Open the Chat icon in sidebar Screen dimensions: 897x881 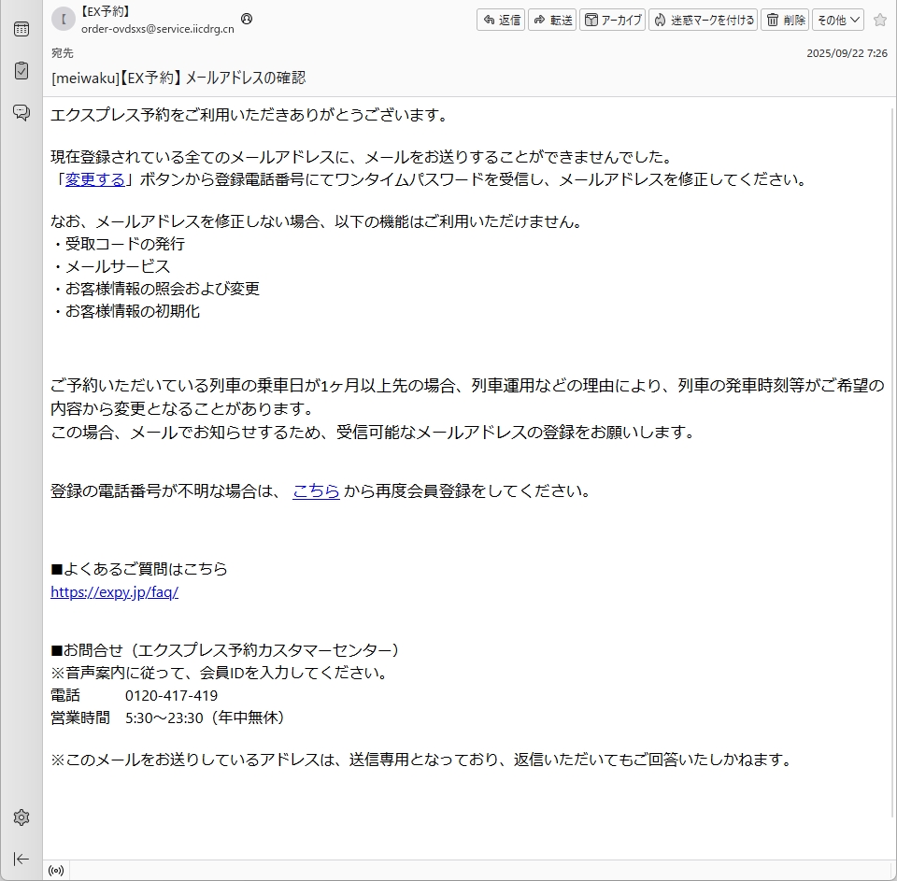[21, 112]
